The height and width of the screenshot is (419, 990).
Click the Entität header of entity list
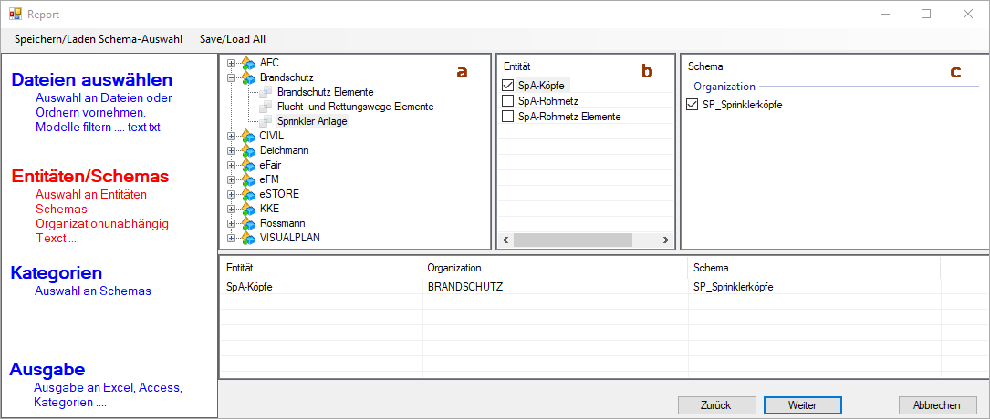[x=516, y=66]
